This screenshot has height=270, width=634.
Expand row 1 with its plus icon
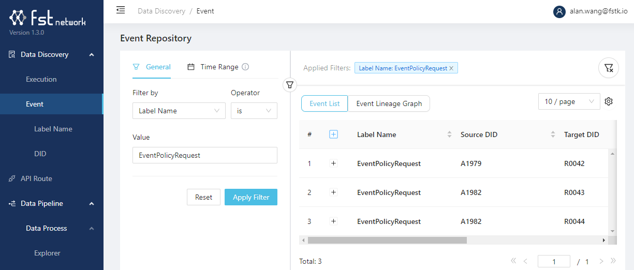pos(333,163)
